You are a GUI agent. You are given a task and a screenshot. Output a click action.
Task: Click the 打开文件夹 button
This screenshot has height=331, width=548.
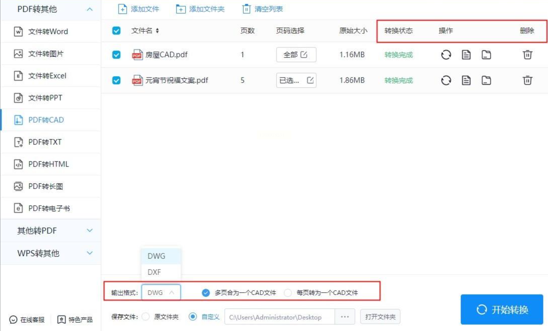point(380,317)
